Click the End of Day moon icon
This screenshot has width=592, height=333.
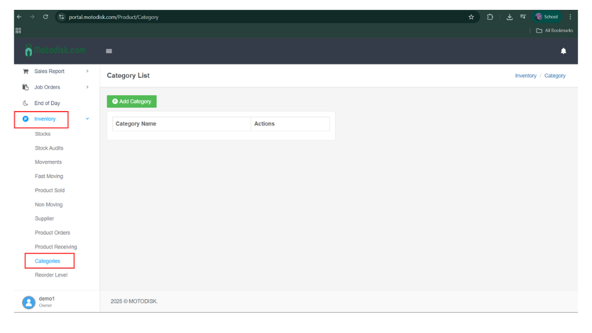click(25, 104)
